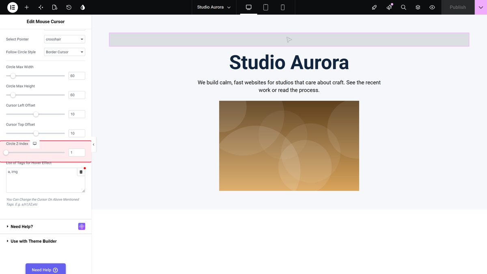487x274 pixels.
Task: Switch to desktop device view
Action: click(x=249, y=7)
